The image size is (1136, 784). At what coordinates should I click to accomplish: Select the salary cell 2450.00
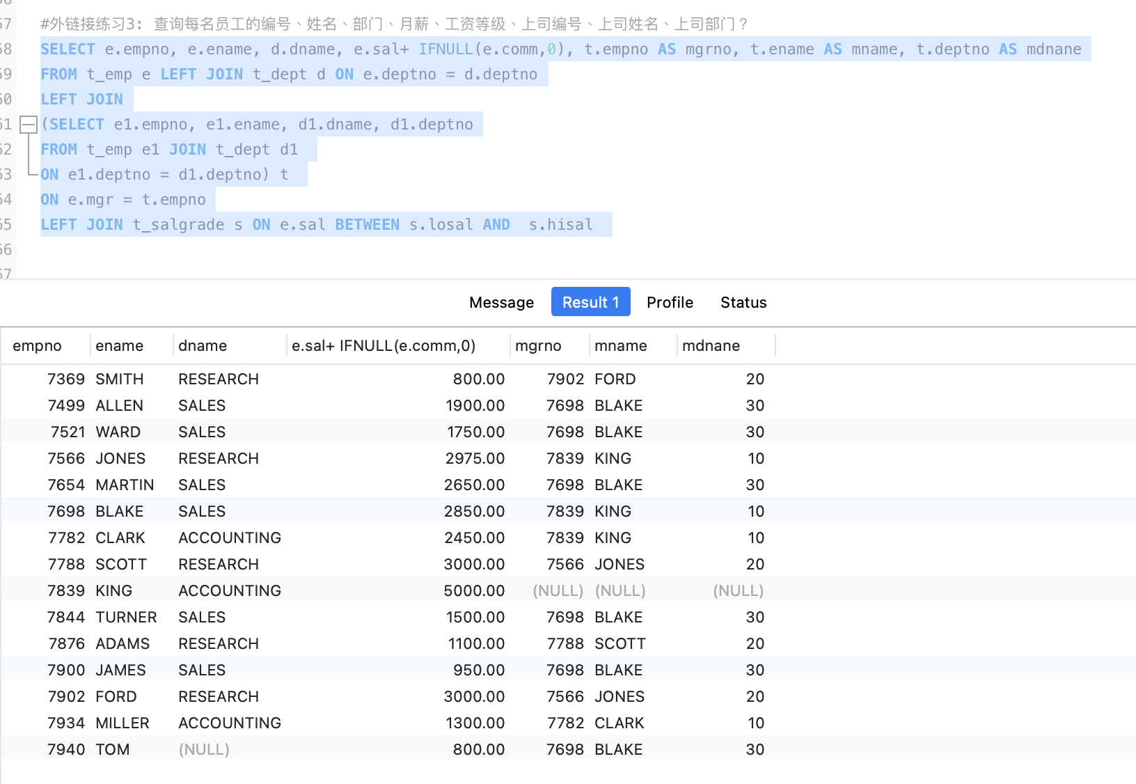pos(475,538)
